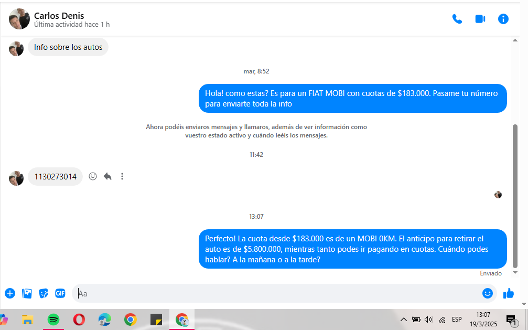The height and width of the screenshot is (330, 528).
Task: Click 'Última actividad hace 1 h' status
Action: [72, 25]
